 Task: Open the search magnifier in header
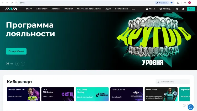pyautogui.click(x=177, y=9)
